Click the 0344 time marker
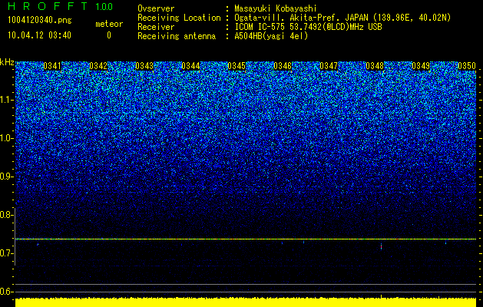 pyautogui.click(x=190, y=66)
